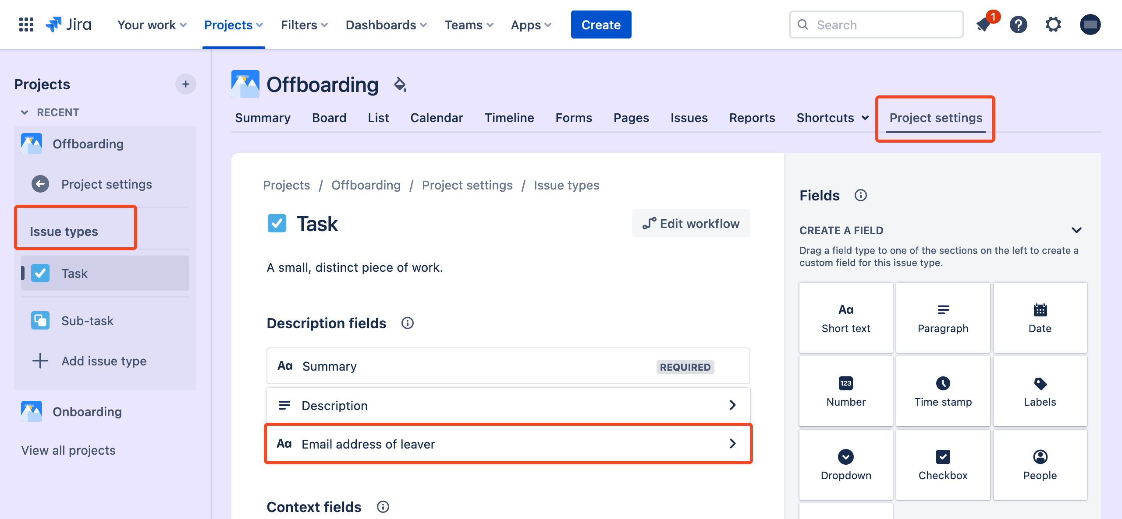The height and width of the screenshot is (519, 1122).
Task: Switch to the Calendar tab
Action: (437, 118)
